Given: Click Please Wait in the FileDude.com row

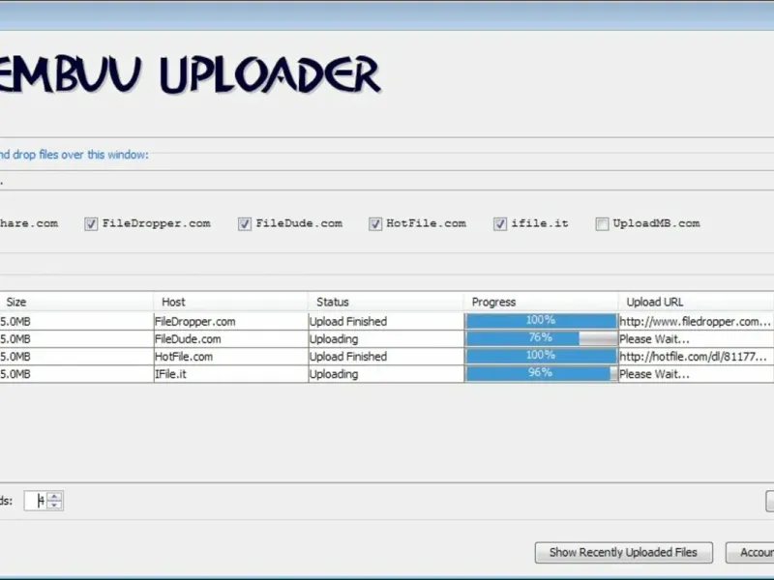Looking at the screenshot, I should 654,339.
